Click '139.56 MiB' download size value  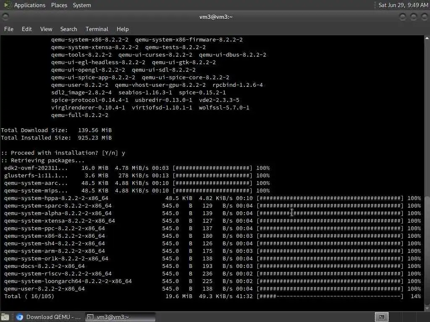95,130
